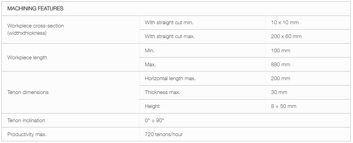
Task: Click the Tenon inclination row label
Action: point(26,120)
